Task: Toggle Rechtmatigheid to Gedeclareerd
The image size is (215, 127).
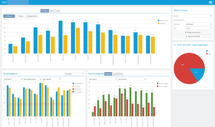Action: click(118, 74)
